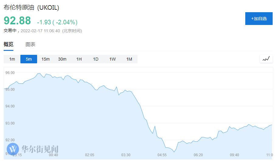Click the chart peak near 96.00
Viewport: 276px width, 162px height.
tap(39, 73)
